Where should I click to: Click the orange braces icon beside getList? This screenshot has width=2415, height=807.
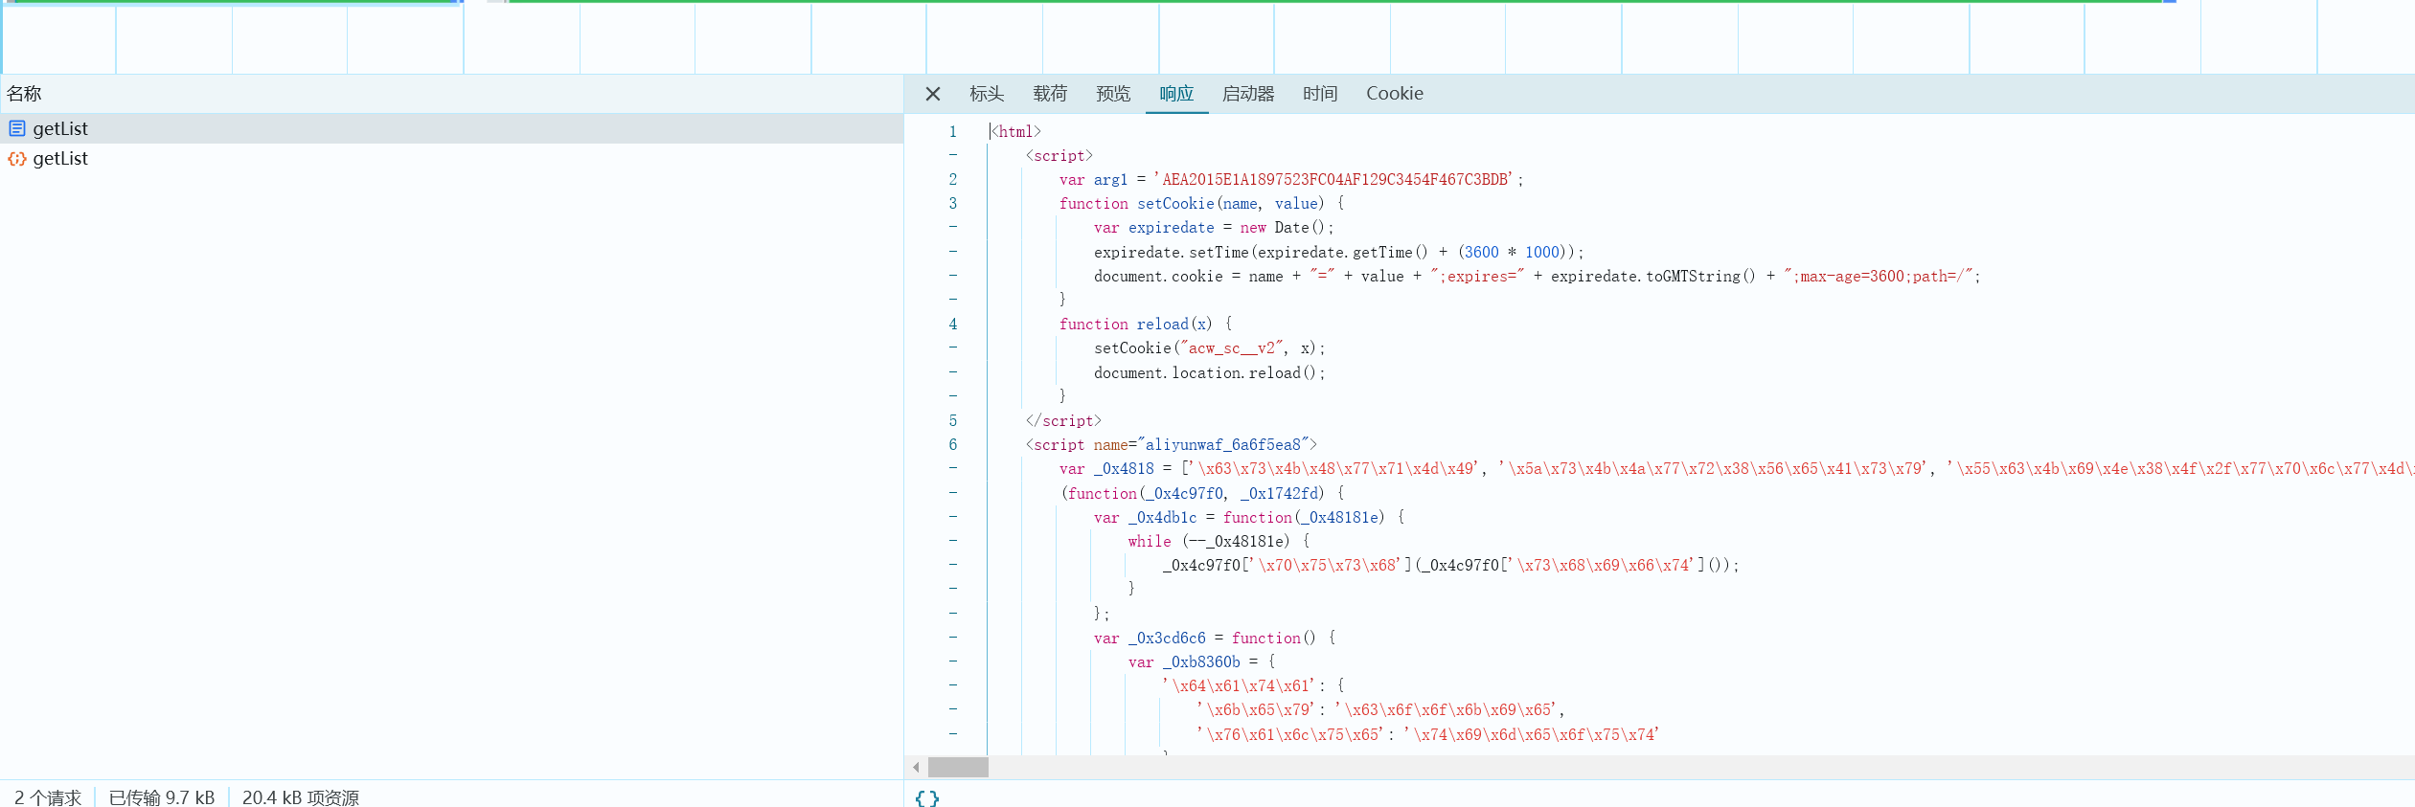point(17,158)
